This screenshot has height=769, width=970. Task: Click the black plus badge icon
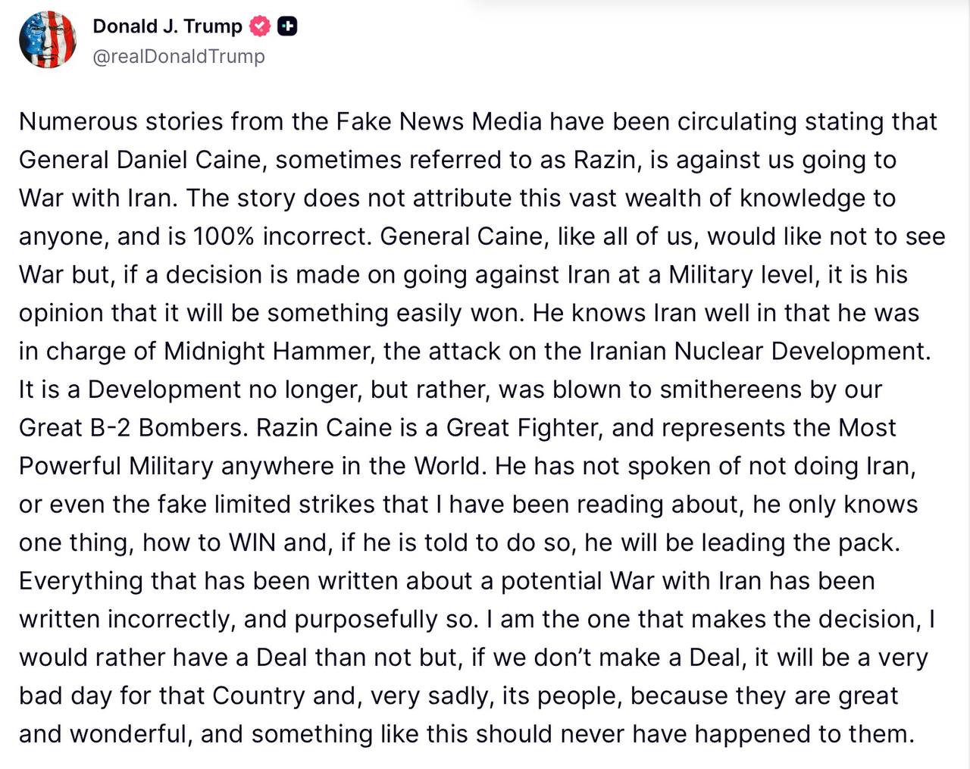287,27
